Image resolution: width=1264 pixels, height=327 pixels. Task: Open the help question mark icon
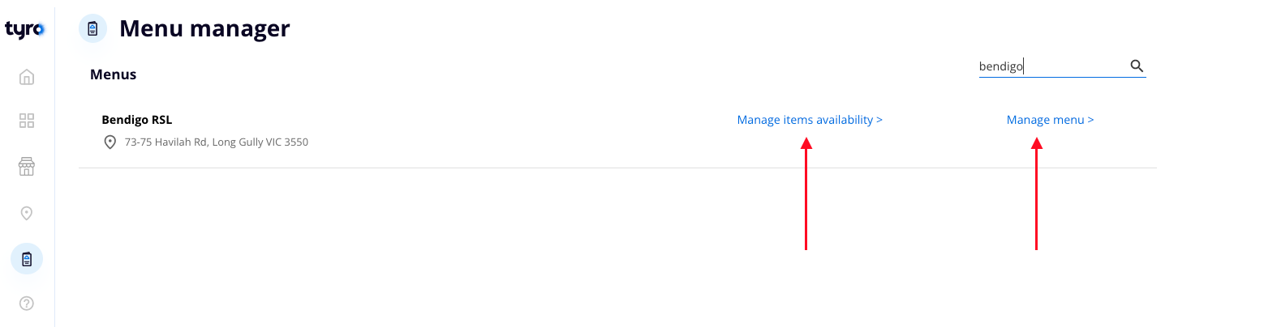coord(27,304)
